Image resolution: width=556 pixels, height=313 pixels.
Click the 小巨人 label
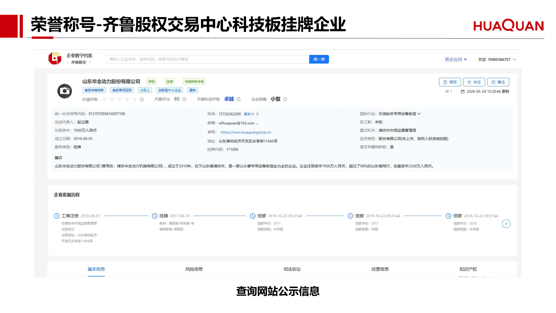click(x=145, y=90)
